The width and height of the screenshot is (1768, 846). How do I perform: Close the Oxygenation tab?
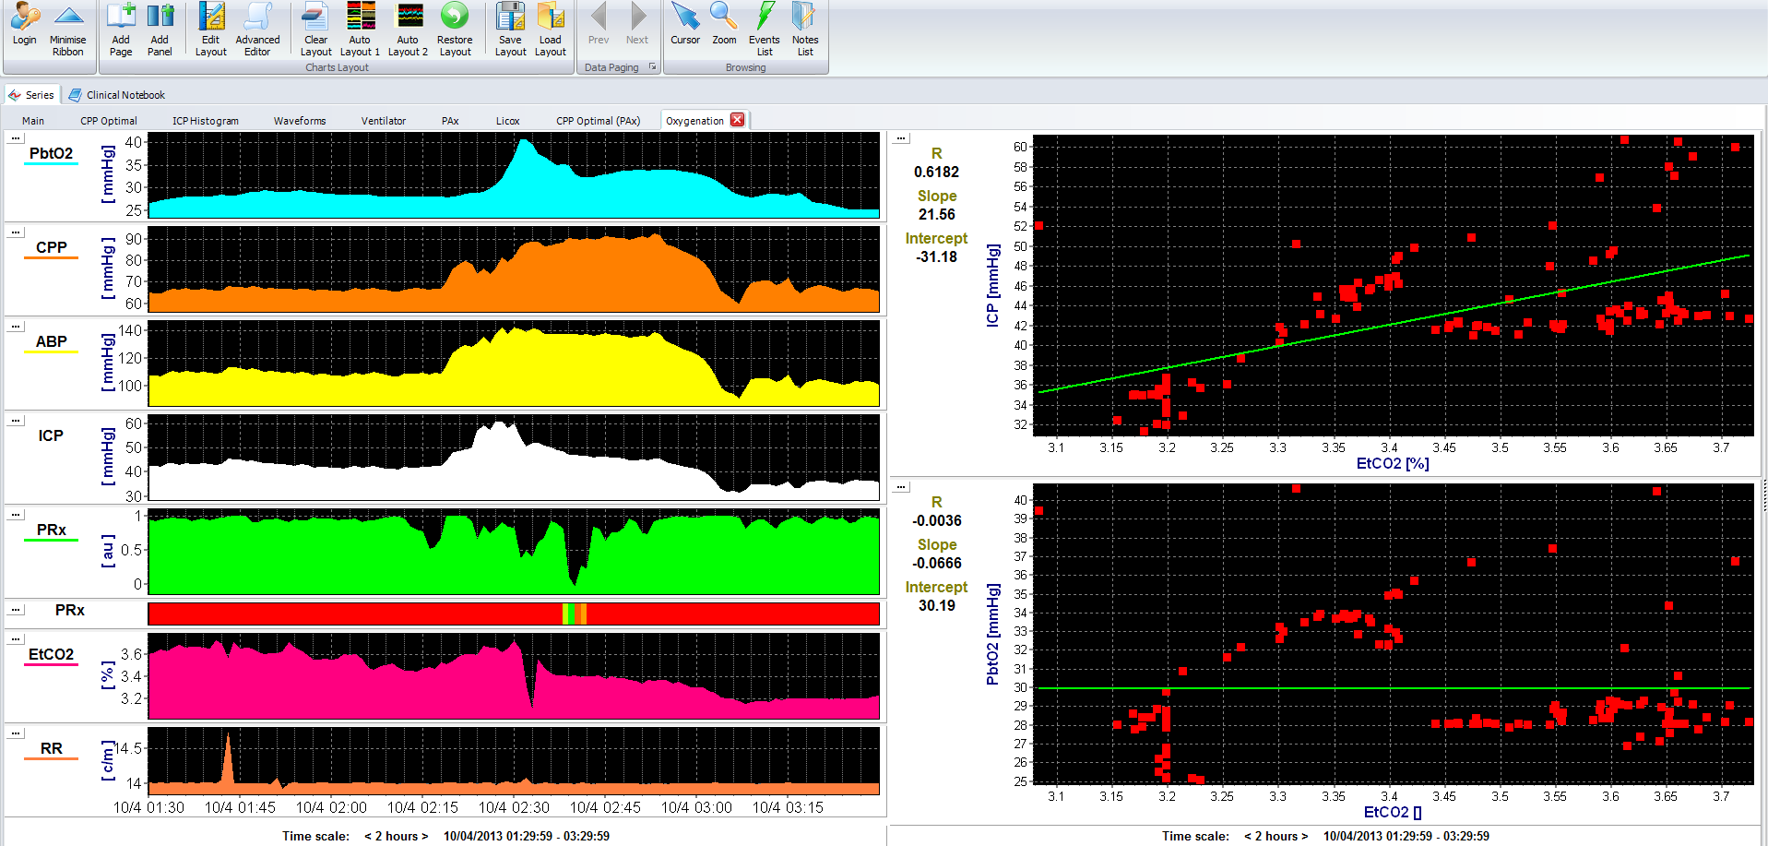[x=737, y=120]
